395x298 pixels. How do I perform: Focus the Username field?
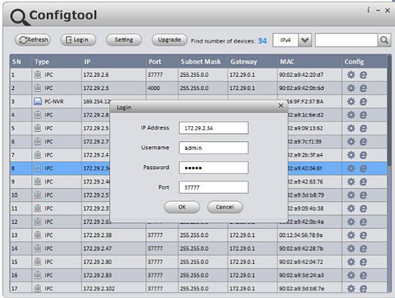213,148
